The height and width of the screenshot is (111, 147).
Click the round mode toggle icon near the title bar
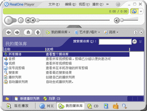[x=118, y=4]
